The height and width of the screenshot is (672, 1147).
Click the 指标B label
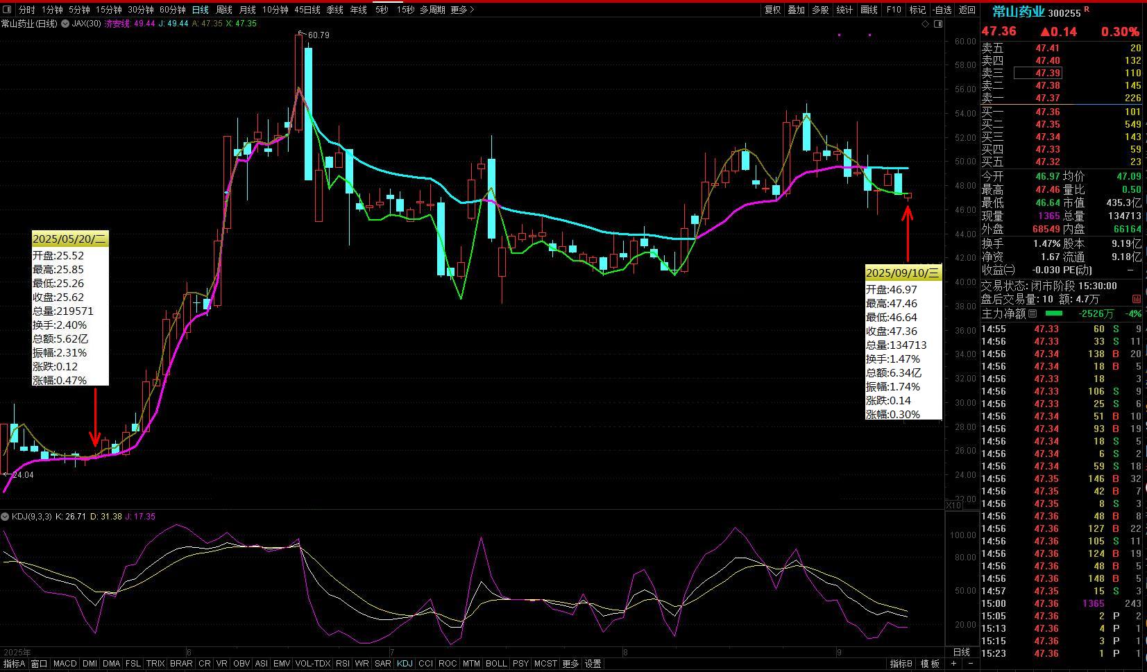pyautogui.click(x=902, y=664)
